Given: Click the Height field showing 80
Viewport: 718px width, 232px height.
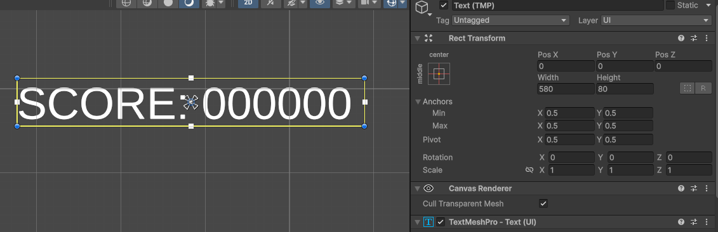Looking at the screenshot, I should (x=625, y=89).
